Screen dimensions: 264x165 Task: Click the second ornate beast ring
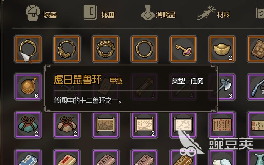[67, 49]
